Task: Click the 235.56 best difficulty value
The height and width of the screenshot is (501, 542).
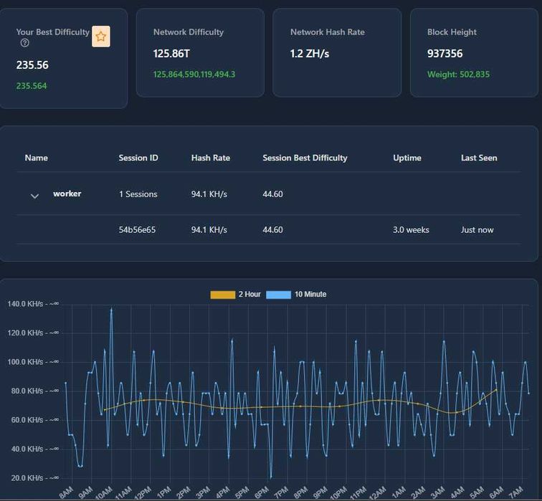Action: point(32,65)
